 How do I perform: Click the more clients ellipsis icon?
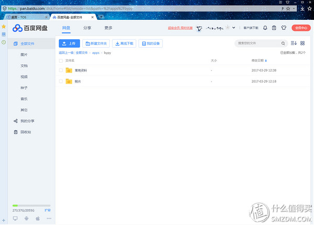point(49,218)
